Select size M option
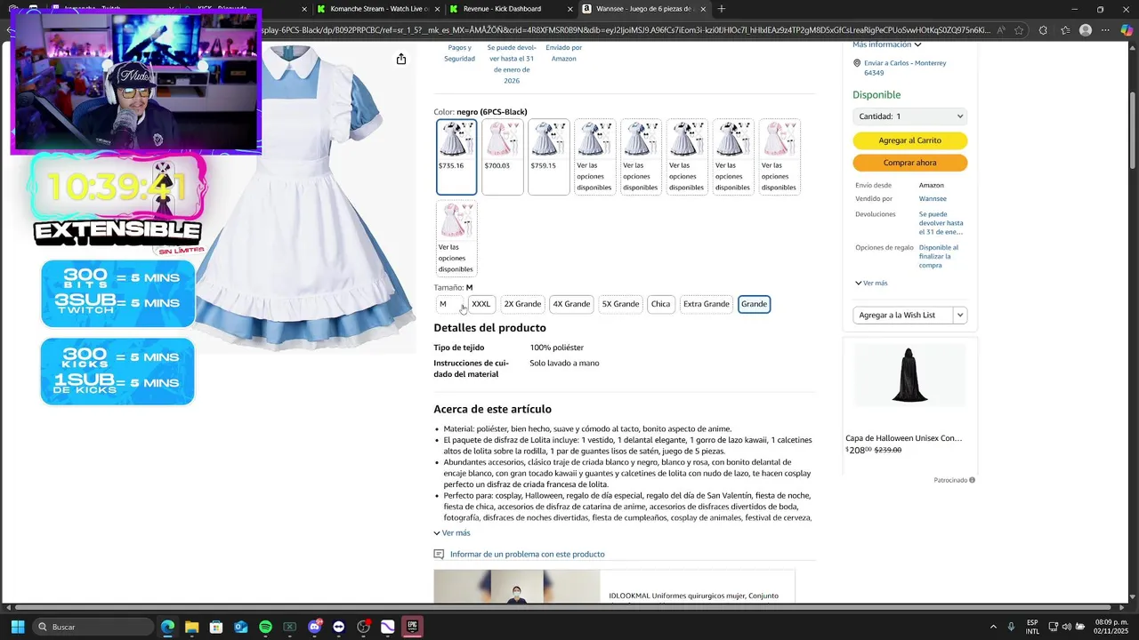Screen dimensions: 1139x640 coord(450,304)
